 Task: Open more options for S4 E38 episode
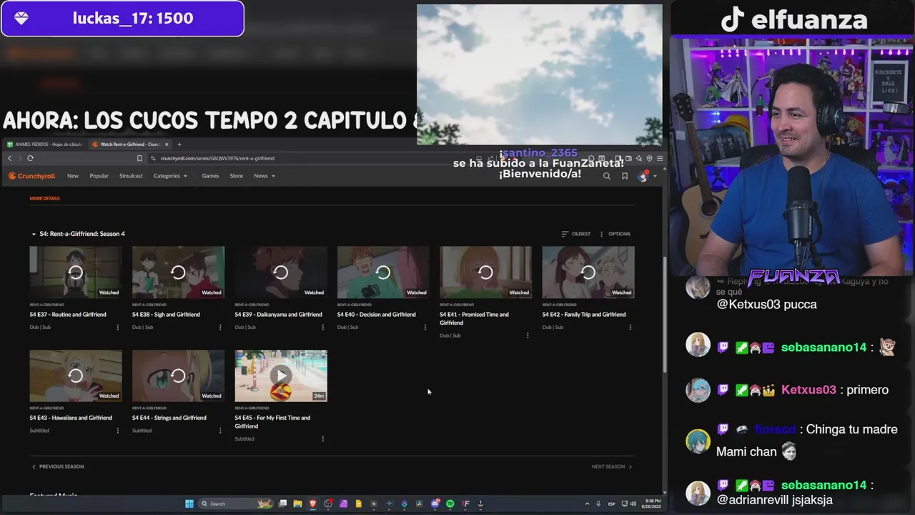coord(220,328)
